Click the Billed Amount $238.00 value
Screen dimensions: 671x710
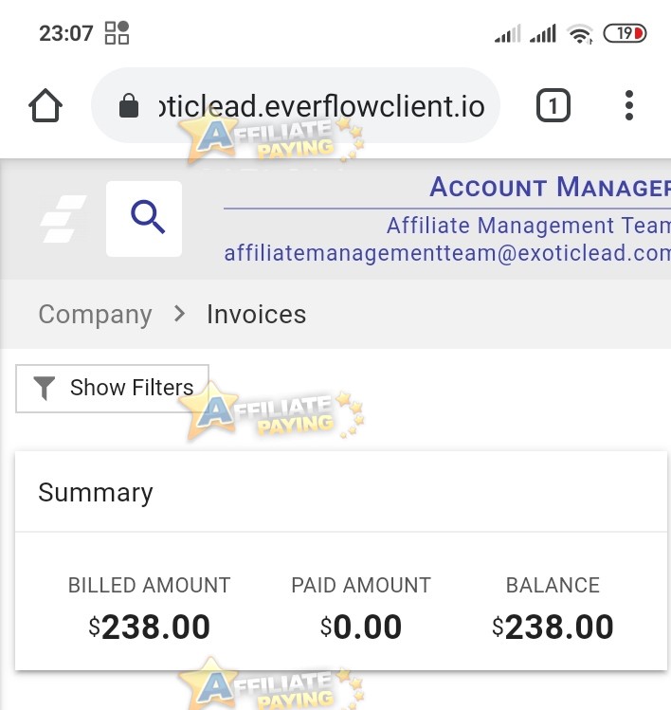tap(150, 628)
